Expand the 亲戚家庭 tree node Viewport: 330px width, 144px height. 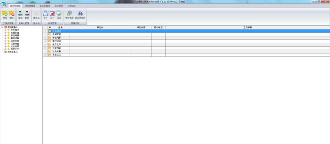point(5,33)
